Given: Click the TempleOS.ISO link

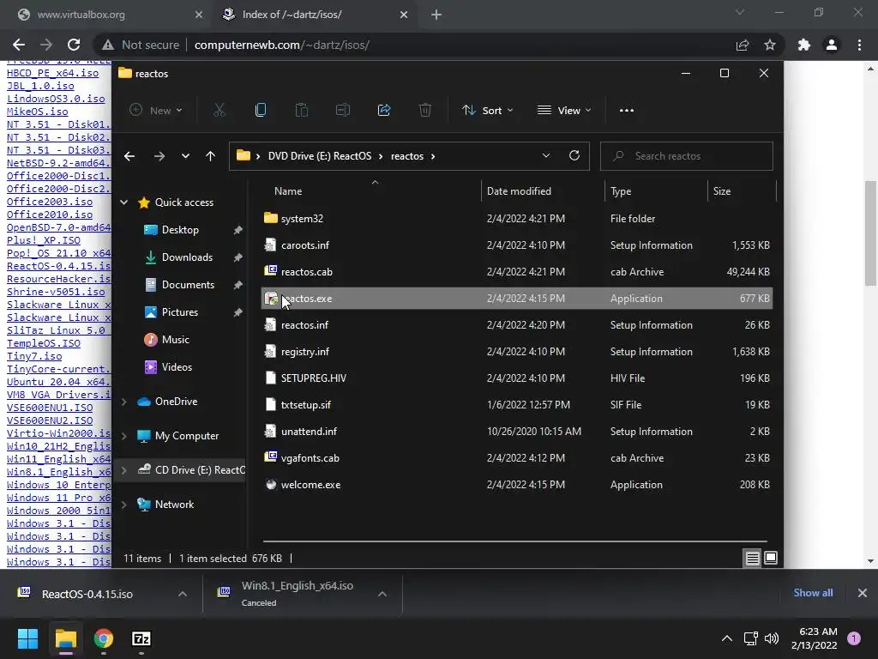Looking at the screenshot, I should point(44,343).
